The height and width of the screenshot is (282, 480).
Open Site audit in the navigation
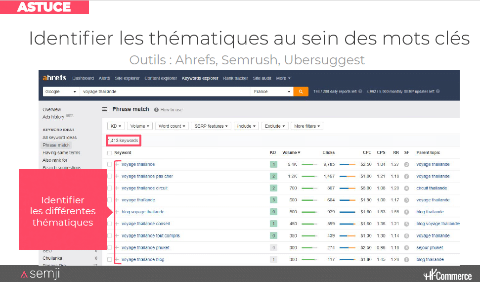pyautogui.click(x=262, y=78)
